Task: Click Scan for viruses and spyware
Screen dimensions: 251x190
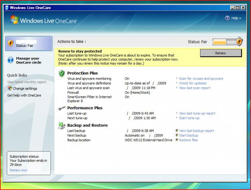Action: click(201, 79)
